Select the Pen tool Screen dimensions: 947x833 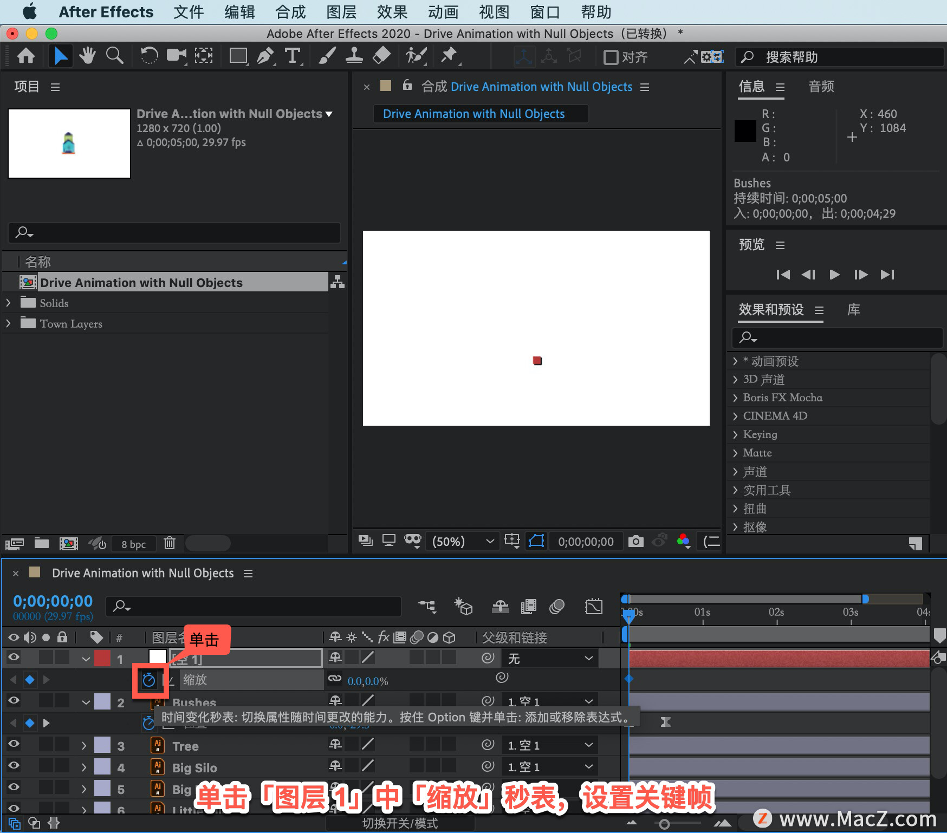tap(265, 56)
